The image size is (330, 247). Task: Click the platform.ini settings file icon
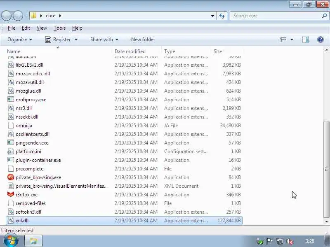tap(11, 151)
